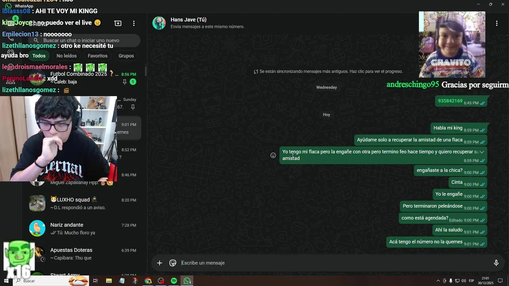The width and height of the screenshot is (509, 286).
Task: Click the taskbar volume speaker icon
Action: [463, 281]
